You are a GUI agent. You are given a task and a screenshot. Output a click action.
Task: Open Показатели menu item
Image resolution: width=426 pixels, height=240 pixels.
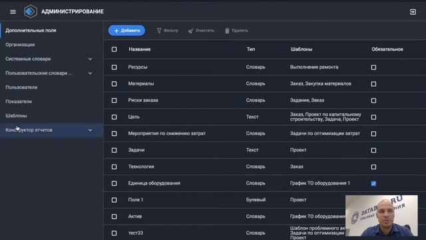point(52,101)
